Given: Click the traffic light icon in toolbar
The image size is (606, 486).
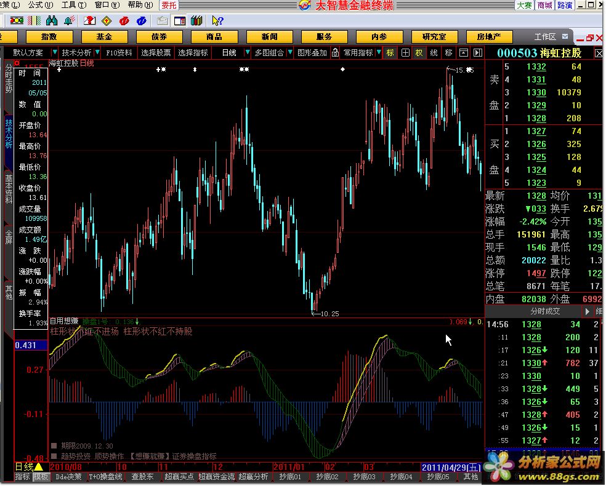Looking at the screenshot, I should pos(17,20).
